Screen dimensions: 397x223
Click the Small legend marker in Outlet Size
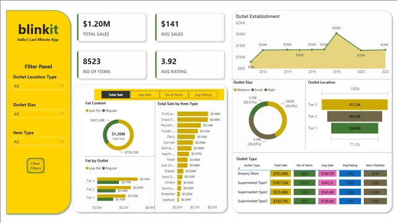[252, 90]
